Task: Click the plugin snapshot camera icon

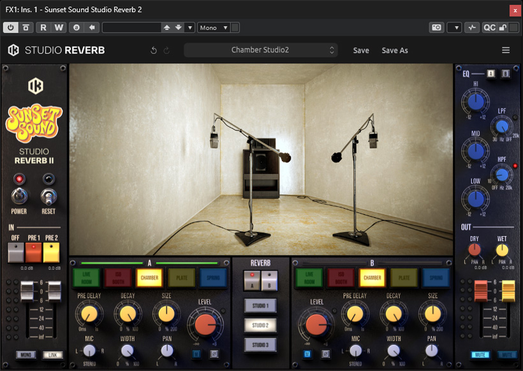Action: (x=436, y=27)
